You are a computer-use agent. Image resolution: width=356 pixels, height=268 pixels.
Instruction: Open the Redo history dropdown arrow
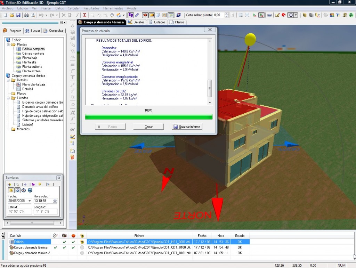click(x=57, y=15)
